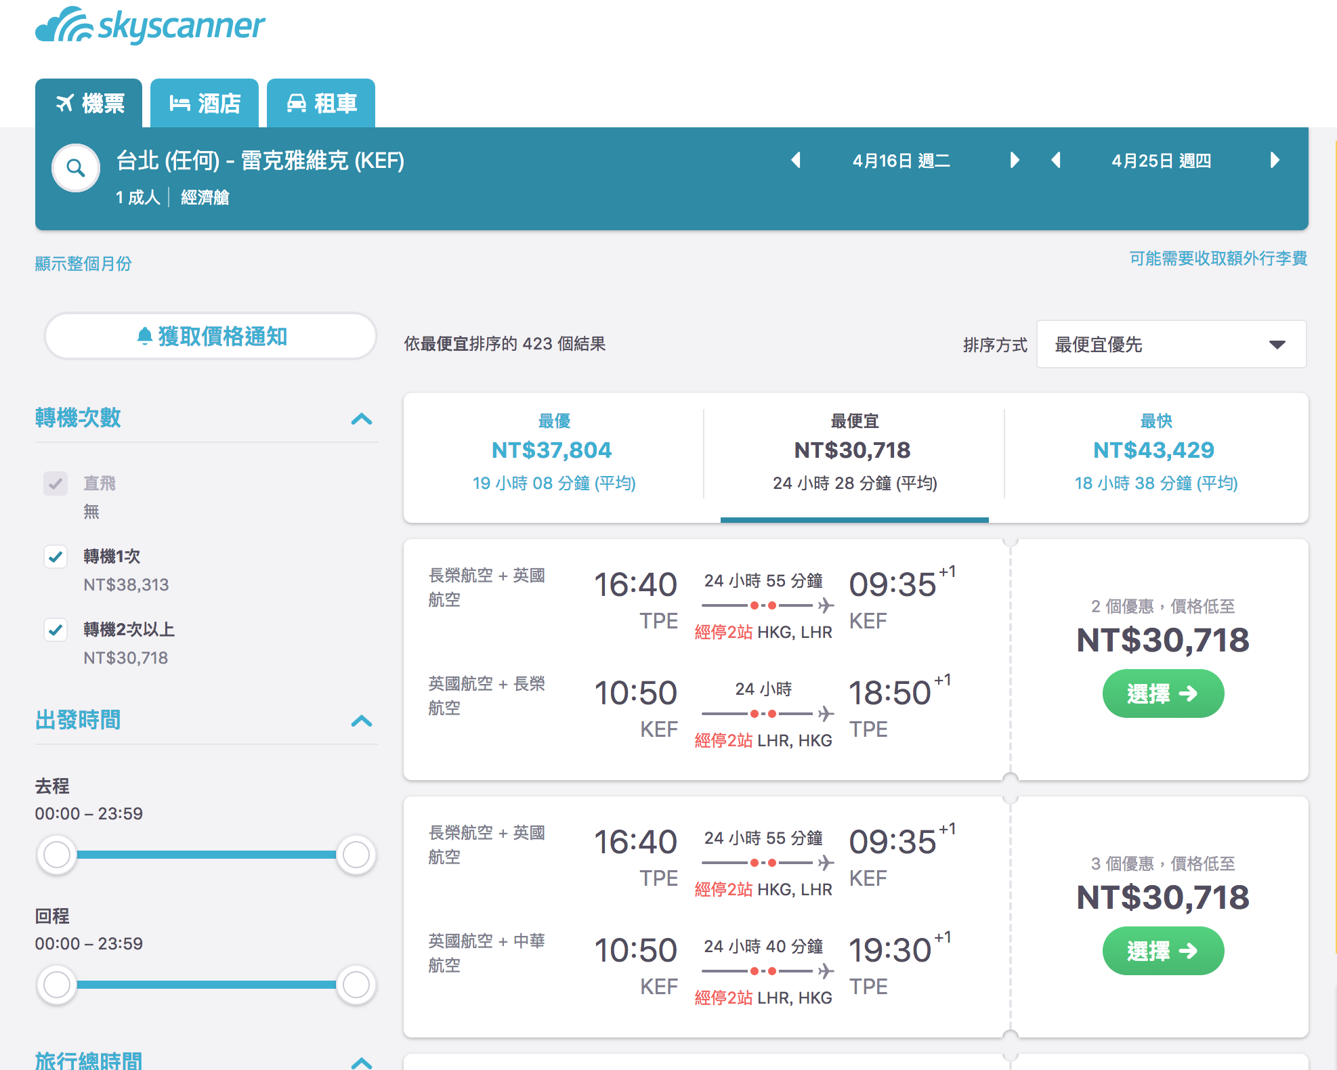Click the search magnifier icon

tap(76, 168)
